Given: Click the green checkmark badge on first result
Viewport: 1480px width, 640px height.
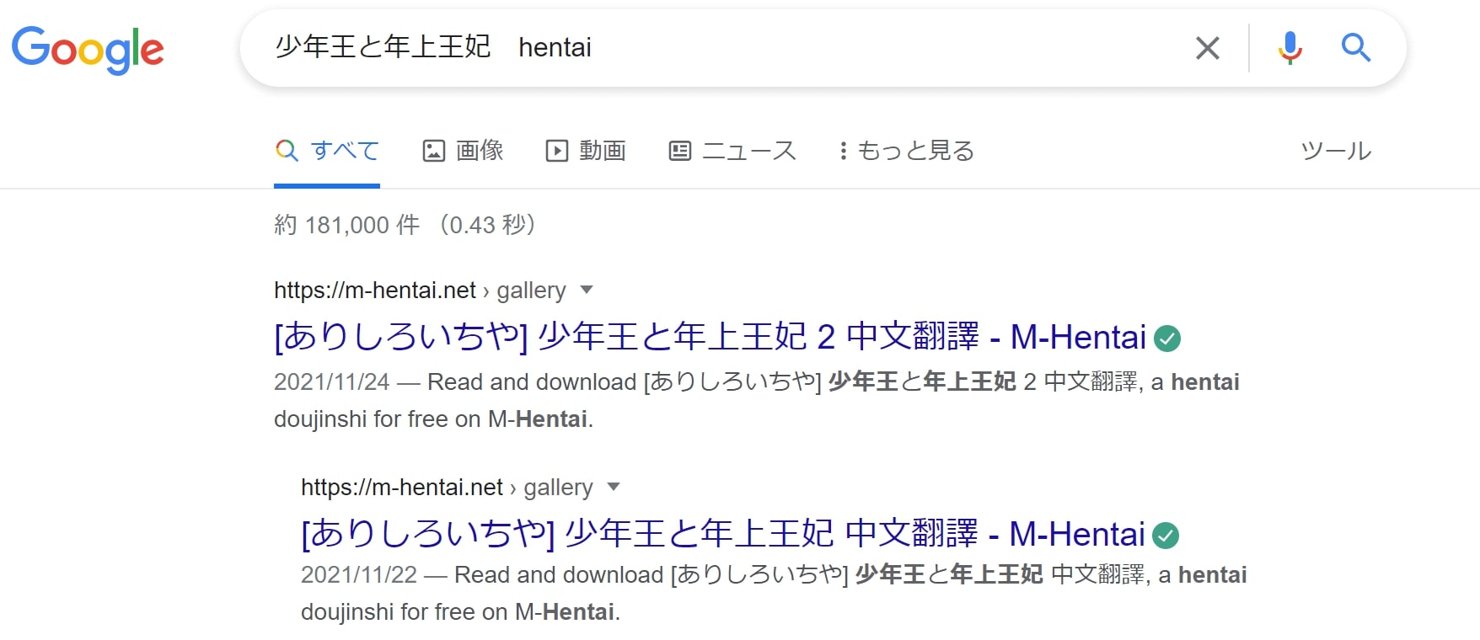Looking at the screenshot, I should tap(1167, 339).
